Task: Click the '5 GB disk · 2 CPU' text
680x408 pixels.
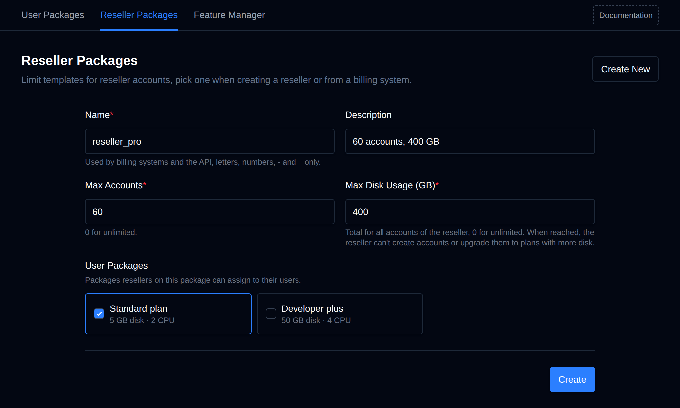Action: (142, 320)
